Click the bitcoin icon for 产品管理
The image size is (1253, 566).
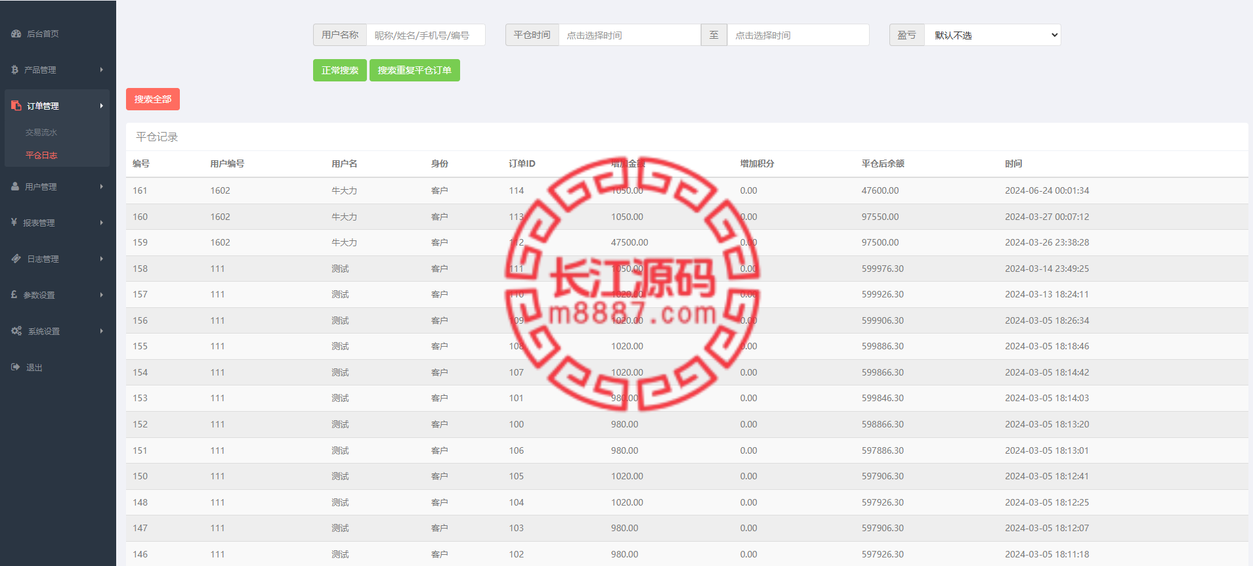(14, 70)
